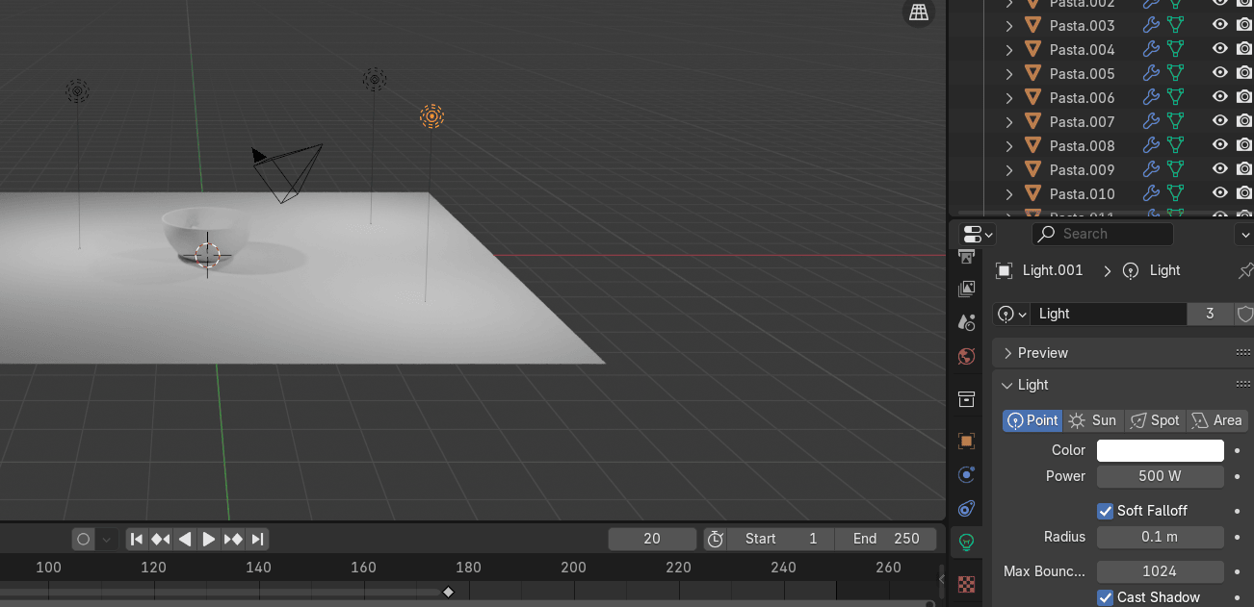Click the pin icon beside Light breadcrumb
1254x607 pixels.
point(1244,271)
